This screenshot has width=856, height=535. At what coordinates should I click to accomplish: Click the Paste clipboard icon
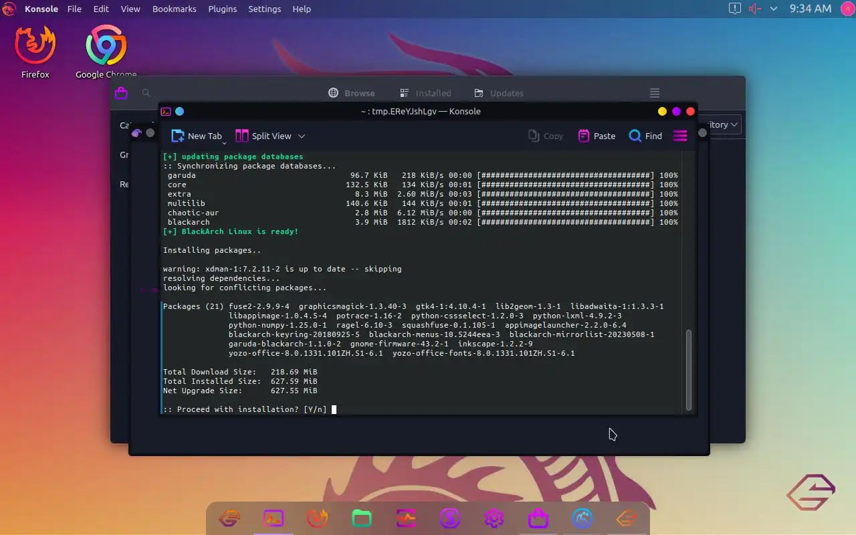tap(584, 136)
